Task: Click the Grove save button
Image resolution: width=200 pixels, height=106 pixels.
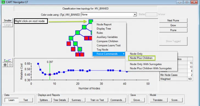Action: point(137,100)
